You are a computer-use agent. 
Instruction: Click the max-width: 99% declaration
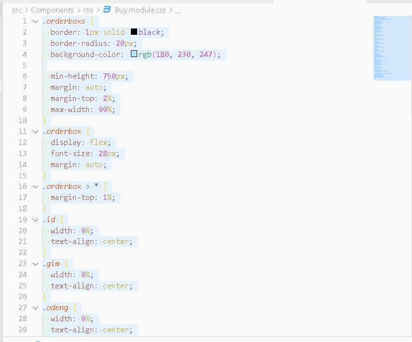83,109
